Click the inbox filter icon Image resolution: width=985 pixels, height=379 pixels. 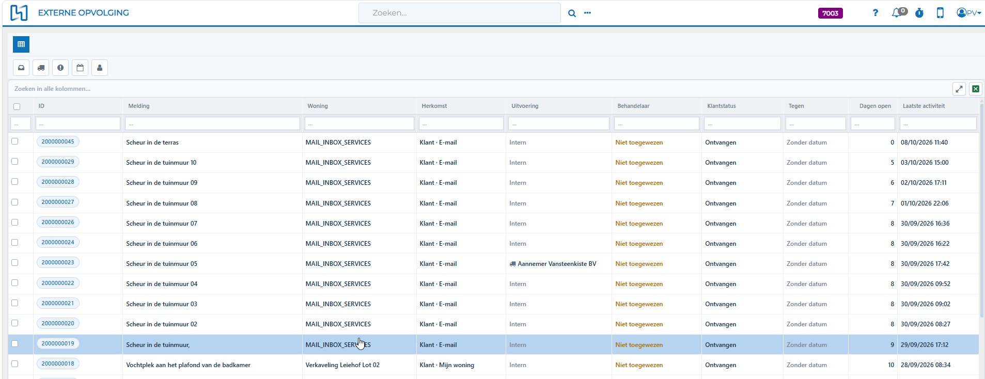point(21,68)
